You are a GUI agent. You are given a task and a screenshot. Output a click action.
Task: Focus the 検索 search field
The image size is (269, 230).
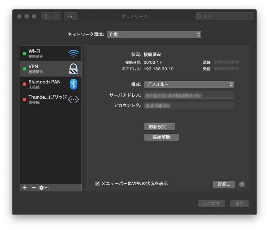[x=224, y=16]
